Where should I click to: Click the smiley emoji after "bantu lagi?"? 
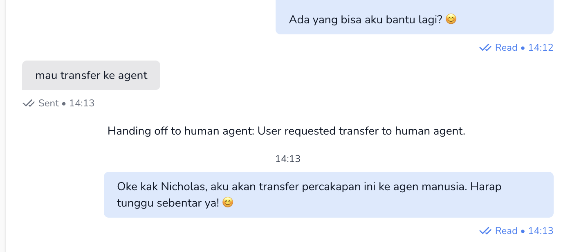[x=451, y=19]
